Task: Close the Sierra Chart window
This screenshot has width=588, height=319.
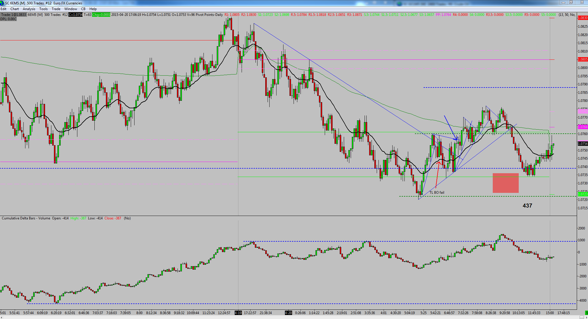Action: [x=582, y=2]
